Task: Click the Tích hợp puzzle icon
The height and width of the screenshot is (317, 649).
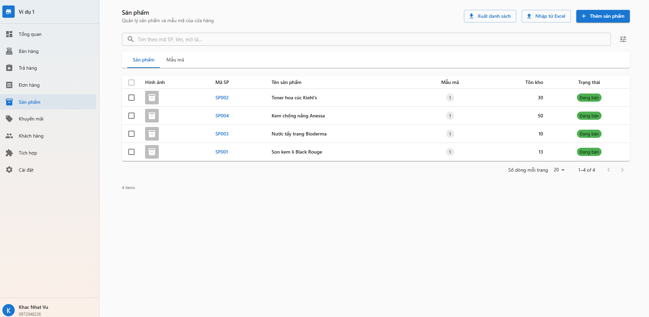Action: click(9, 153)
